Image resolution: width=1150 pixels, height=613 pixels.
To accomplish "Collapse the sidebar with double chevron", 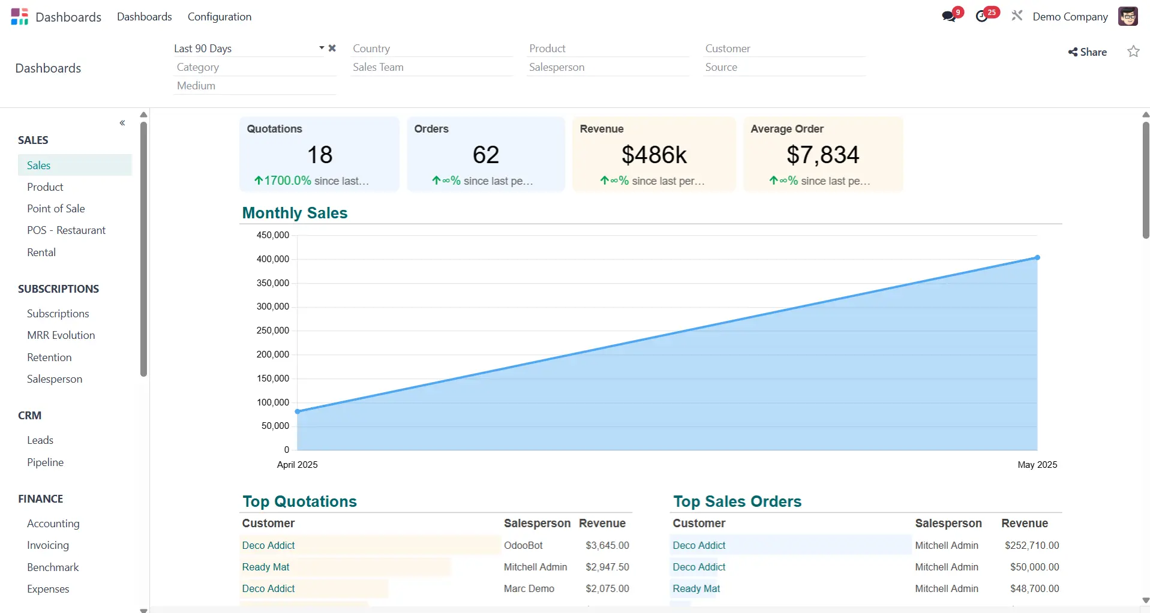I will click(x=122, y=123).
